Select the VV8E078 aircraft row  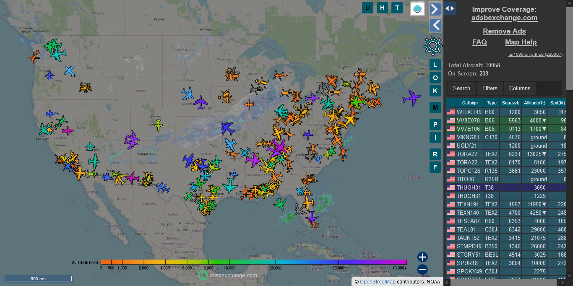506,120
